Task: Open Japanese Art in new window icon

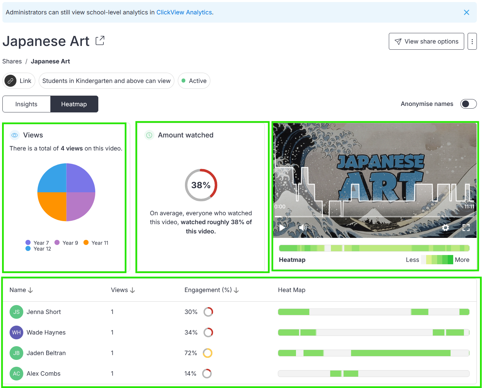Action: coord(100,41)
